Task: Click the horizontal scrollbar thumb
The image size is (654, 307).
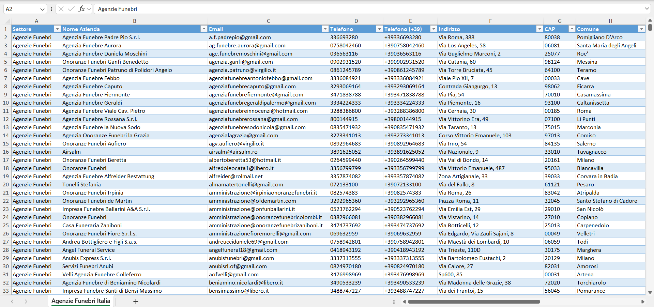Action: tap(474, 302)
